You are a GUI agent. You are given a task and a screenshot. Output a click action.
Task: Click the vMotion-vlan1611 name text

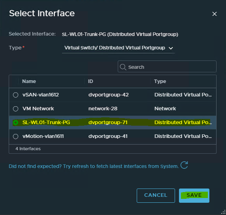(43, 136)
